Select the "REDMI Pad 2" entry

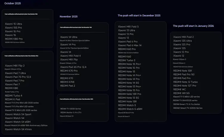coord(67,86)
